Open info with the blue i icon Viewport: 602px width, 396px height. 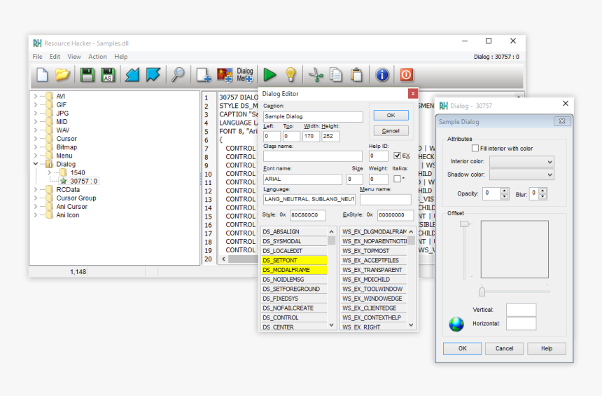[x=382, y=74]
